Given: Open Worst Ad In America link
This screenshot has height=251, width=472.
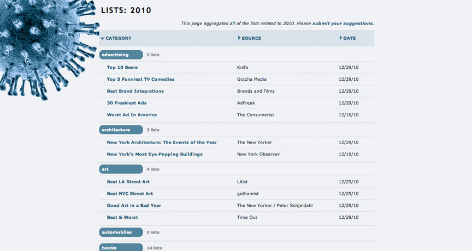Looking at the screenshot, I should click(132, 115).
